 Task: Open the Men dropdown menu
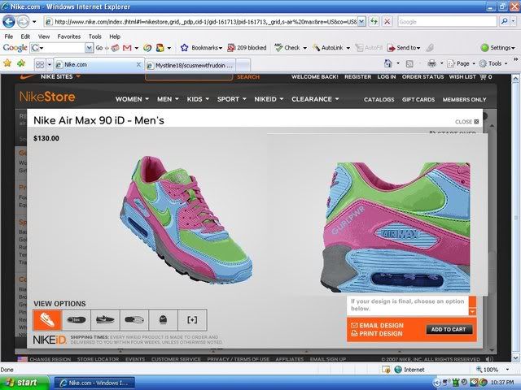point(168,99)
